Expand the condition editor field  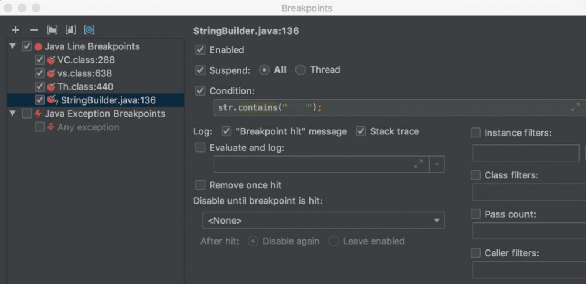(x=575, y=107)
